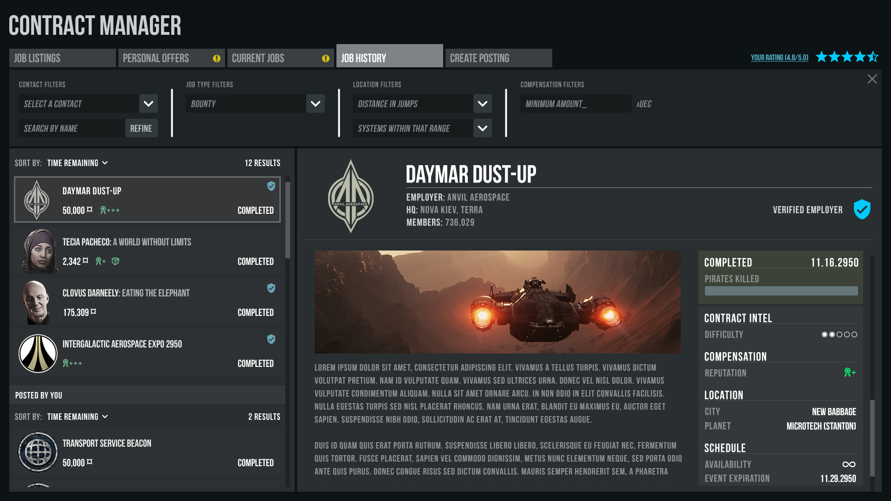
Task: Click the Transport Service Beacon globe icon
Action: [x=38, y=452]
